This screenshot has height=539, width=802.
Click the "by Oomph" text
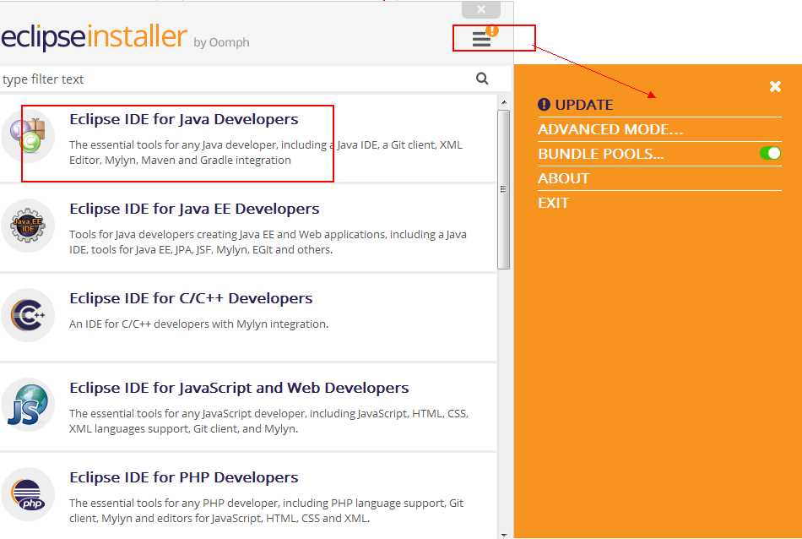click(221, 42)
